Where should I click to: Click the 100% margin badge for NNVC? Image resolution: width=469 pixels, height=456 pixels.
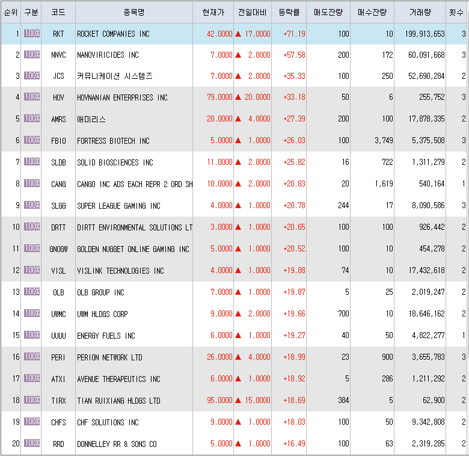32,55
